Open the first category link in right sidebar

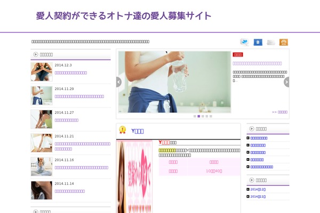[259, 138]
